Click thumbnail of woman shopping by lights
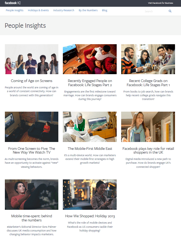This screenshot has height=242, width=181. point(90,194)
